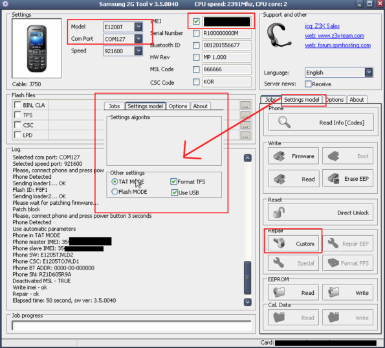Open the icq: Z3X Sales link
The width and height of the screenshot is (385, 348).
click(322, 26)
